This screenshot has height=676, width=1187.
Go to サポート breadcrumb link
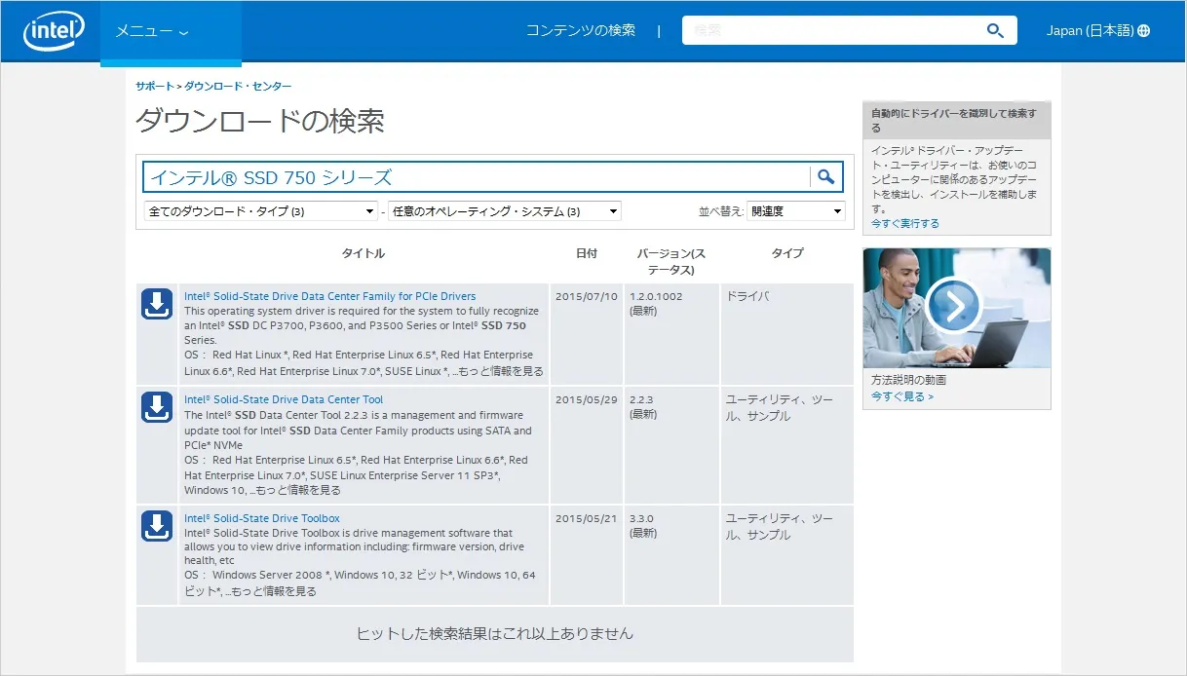(154, 87)
